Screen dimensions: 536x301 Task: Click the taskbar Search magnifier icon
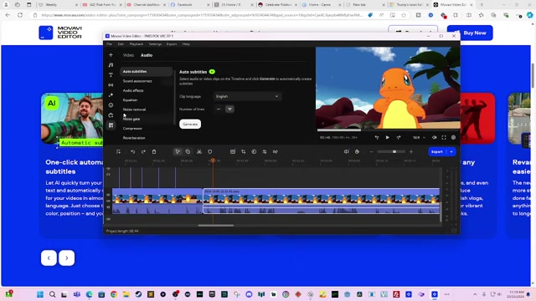(x=52, y=294)
